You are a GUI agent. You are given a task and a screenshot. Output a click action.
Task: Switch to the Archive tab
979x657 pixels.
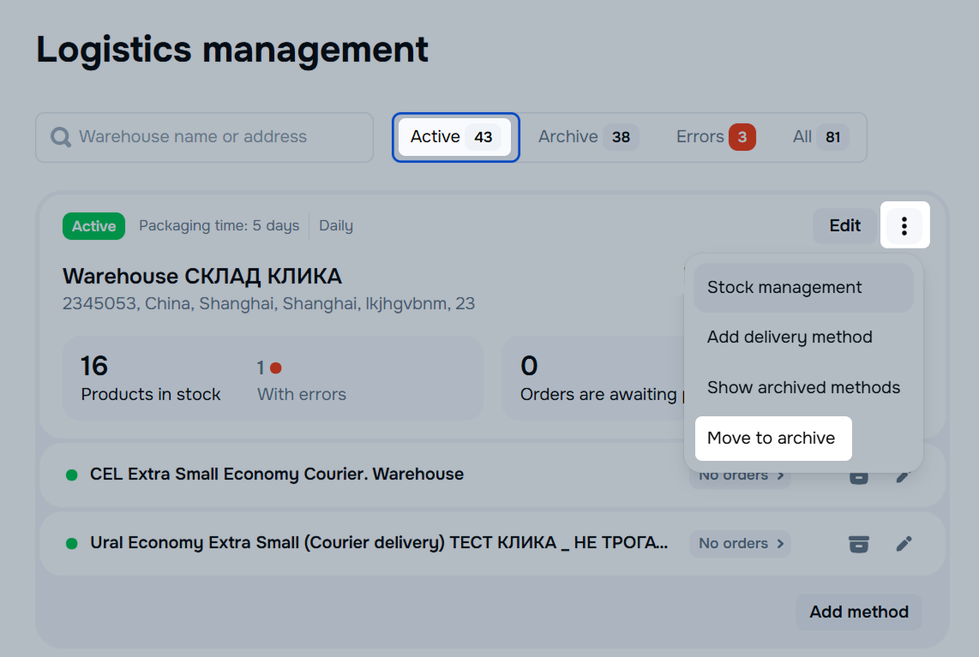coord(586,137)
